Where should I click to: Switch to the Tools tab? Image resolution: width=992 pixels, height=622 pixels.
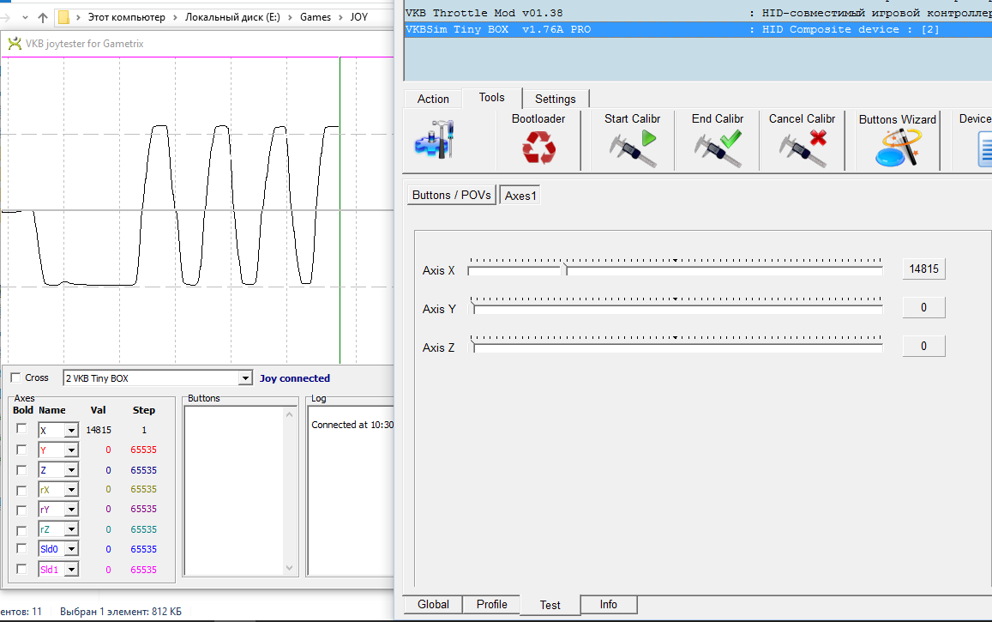tap(491, 98)
